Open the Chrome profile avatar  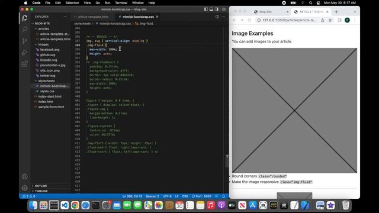(348, 20)
